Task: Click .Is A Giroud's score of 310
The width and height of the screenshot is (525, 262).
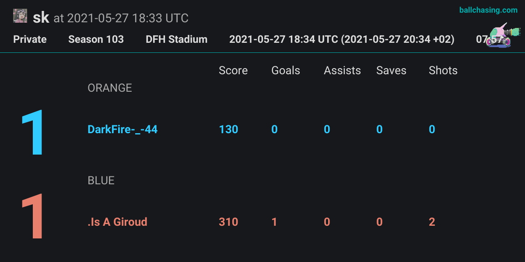Action: coord(228,222)
